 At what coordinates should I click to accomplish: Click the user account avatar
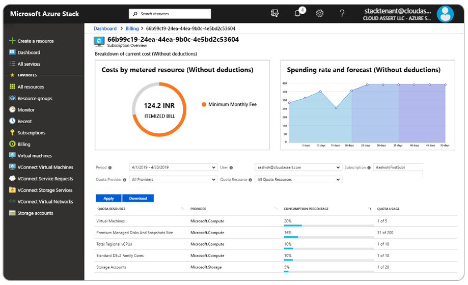click(445, 14)
